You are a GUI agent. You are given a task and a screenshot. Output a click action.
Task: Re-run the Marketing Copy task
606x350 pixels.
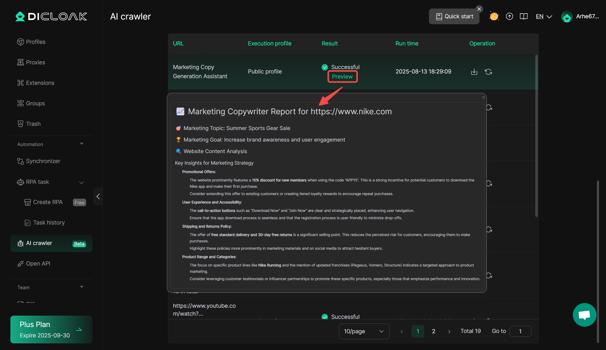[489, 72]
